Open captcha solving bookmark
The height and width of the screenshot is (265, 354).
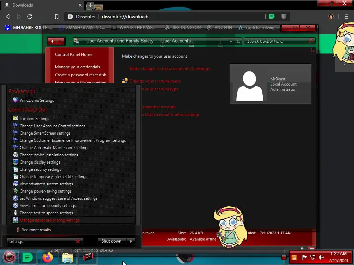tap(260, 28)
